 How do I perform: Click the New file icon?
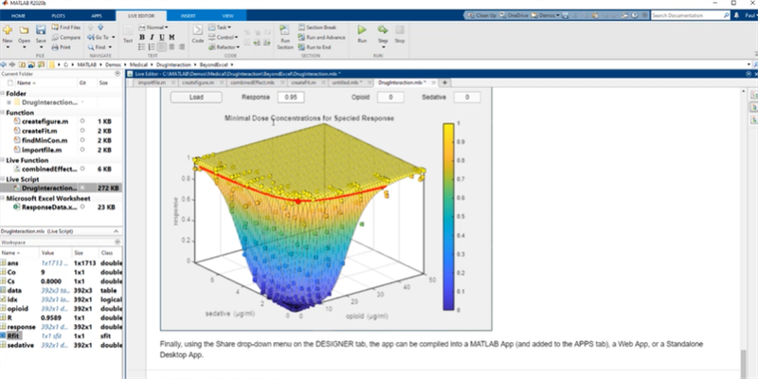pos(8,31)
